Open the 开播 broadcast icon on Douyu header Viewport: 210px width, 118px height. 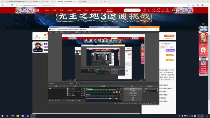[154, 10]
